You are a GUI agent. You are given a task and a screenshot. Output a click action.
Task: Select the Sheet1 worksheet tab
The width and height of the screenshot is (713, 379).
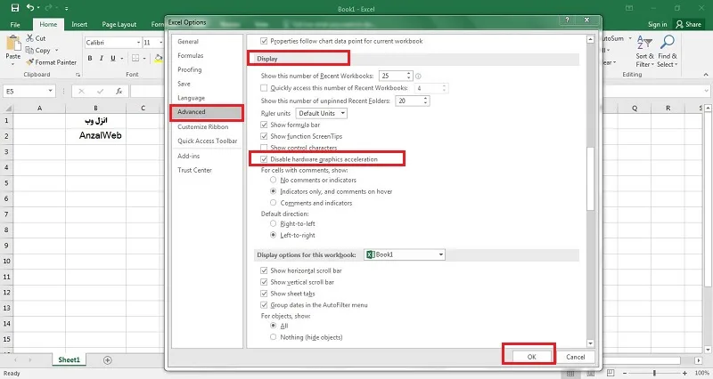[70, 360]
